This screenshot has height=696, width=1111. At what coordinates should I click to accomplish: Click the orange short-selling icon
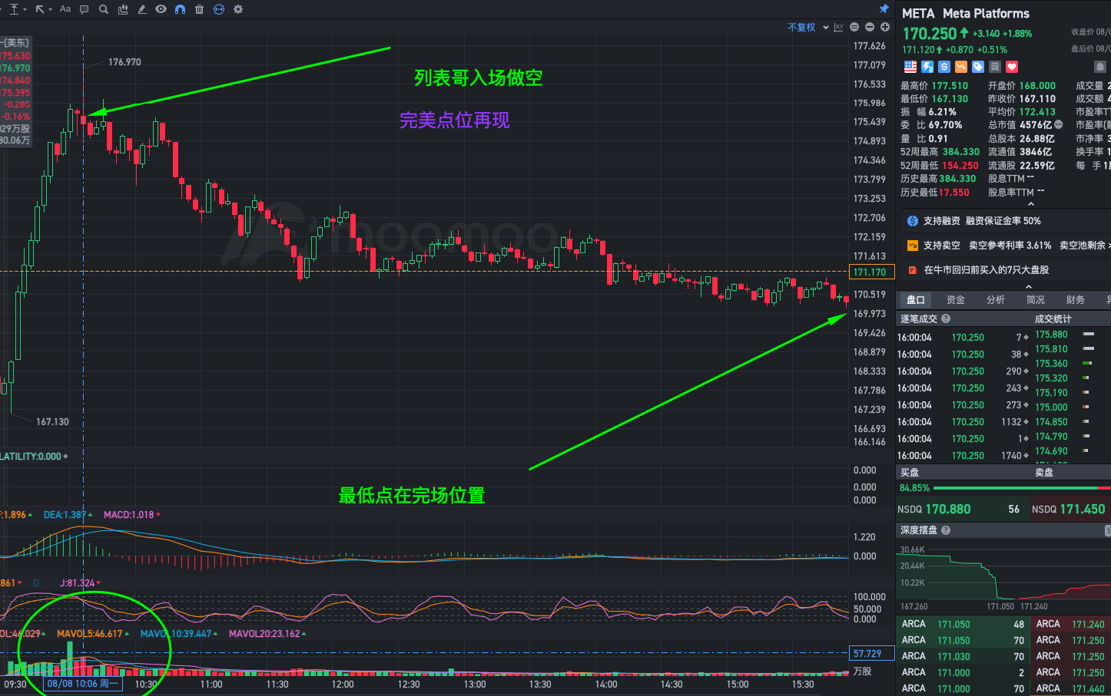961,67
